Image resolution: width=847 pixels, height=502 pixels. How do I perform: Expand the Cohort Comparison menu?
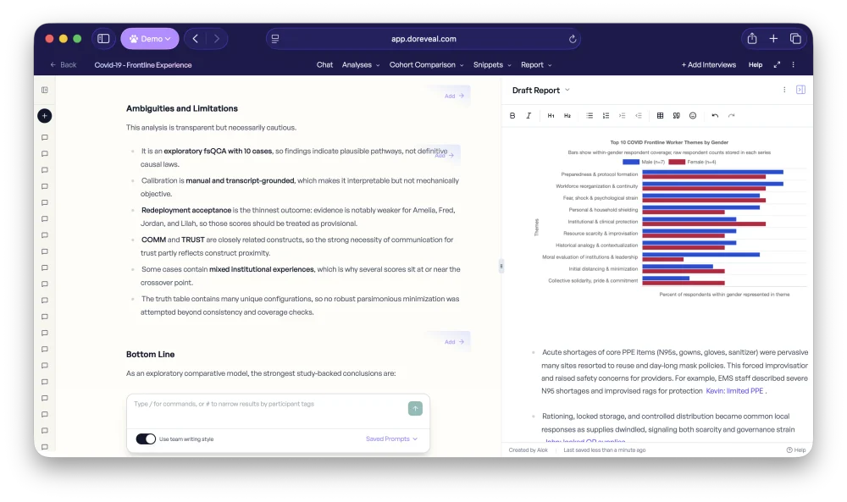point(426,65)
